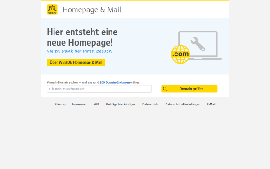The height and width of the screenshot is (169, 270).
Task: Click the magnifier icon in Domain prüfen button
Action: tap(165, 89)
